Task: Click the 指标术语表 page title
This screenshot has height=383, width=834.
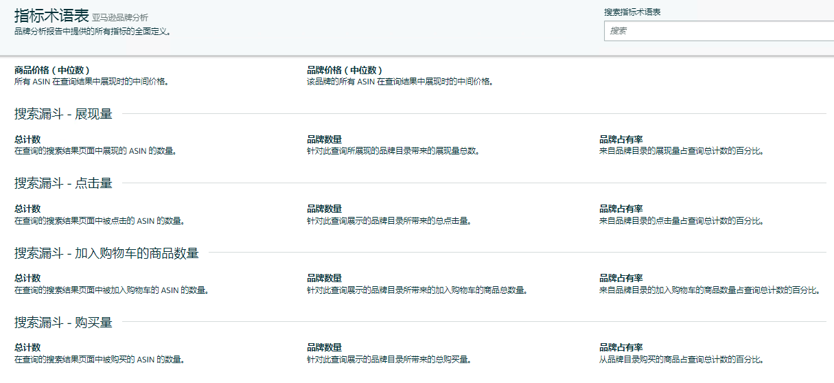Action: click(51, 16)
